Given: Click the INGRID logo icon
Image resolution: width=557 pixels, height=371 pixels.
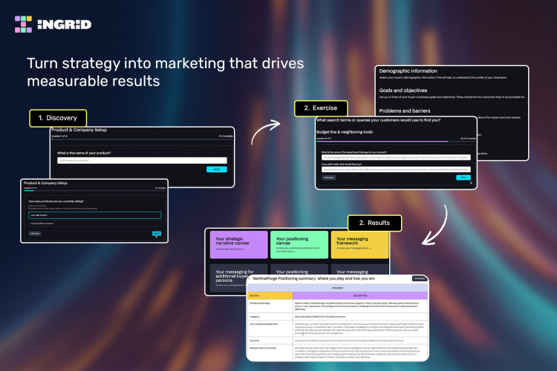Looking at the screenshot, I should pos(23,24).
